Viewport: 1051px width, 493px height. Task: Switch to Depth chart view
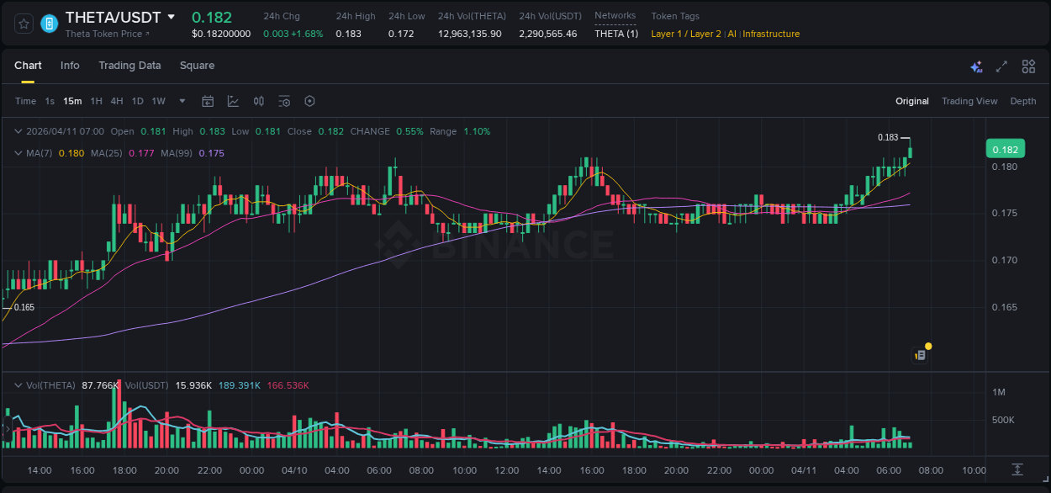pos(1023,101)
